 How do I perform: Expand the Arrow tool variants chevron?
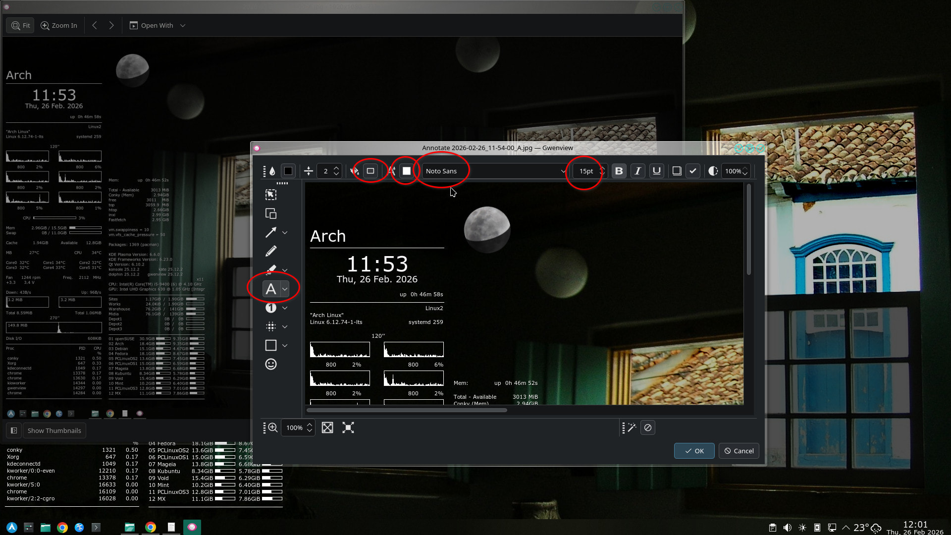(285, 232)
